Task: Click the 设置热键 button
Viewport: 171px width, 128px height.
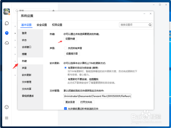Action: pos(70,39)
